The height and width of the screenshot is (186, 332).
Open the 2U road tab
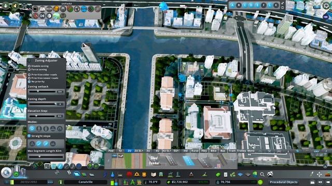[x=129, y=151]
